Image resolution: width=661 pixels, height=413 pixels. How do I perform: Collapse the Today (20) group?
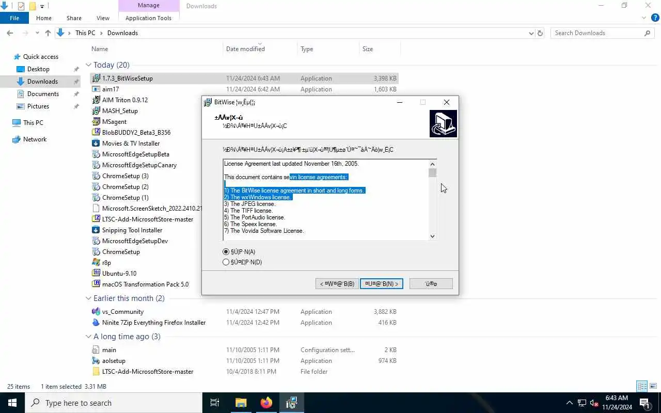89,65
